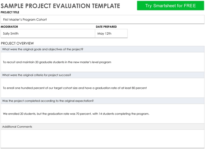This screenshot has height=149, width=205.
Task: Click the Additional Comments header row
Action: click(102, 127)
